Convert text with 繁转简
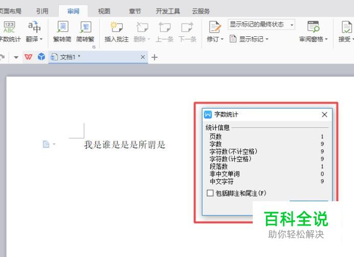The height and width of the screenshot is (257, 354). (62, 32)
